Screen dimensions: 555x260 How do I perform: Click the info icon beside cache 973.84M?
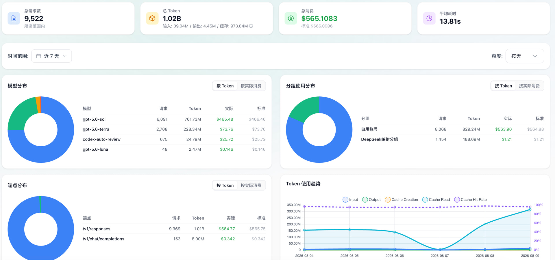pos(251,26)
